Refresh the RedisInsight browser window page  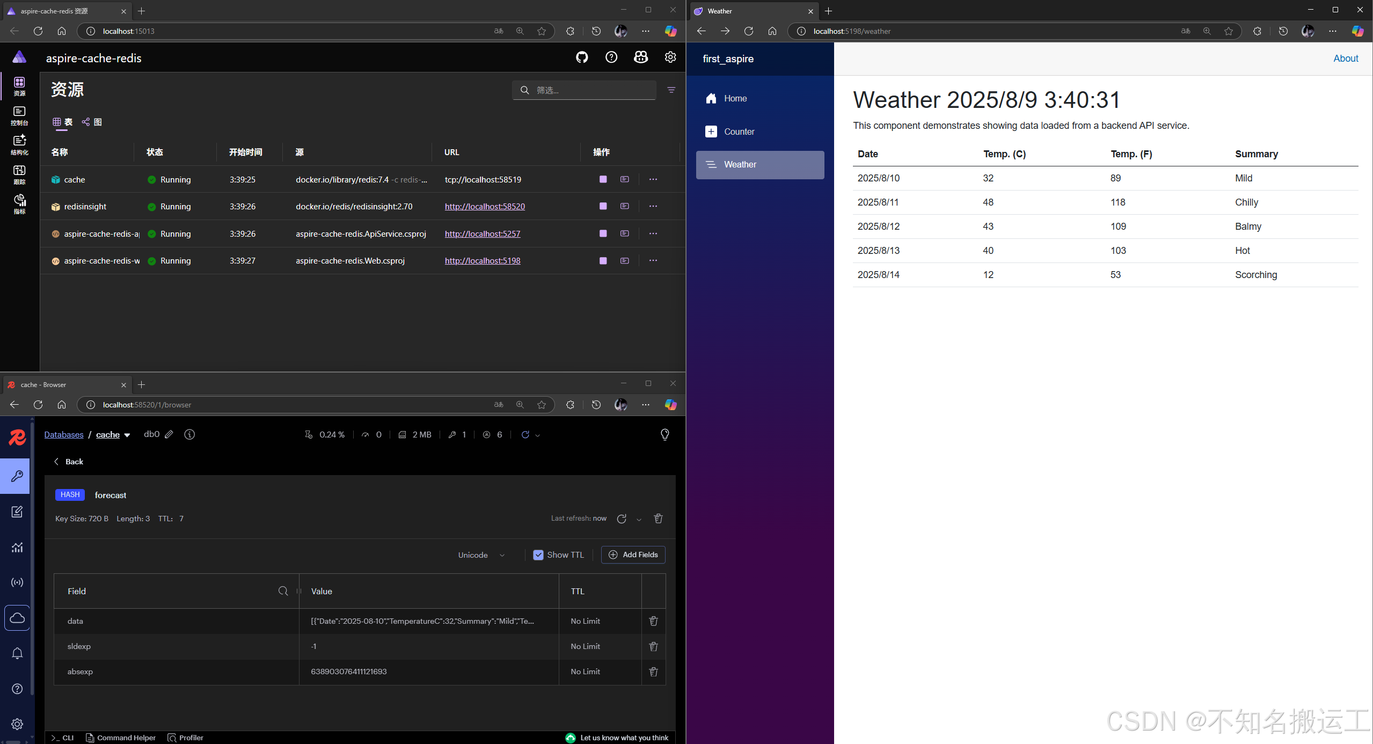point(38,405)
